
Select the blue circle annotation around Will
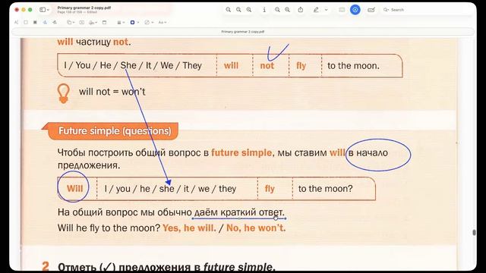(73, 187)
